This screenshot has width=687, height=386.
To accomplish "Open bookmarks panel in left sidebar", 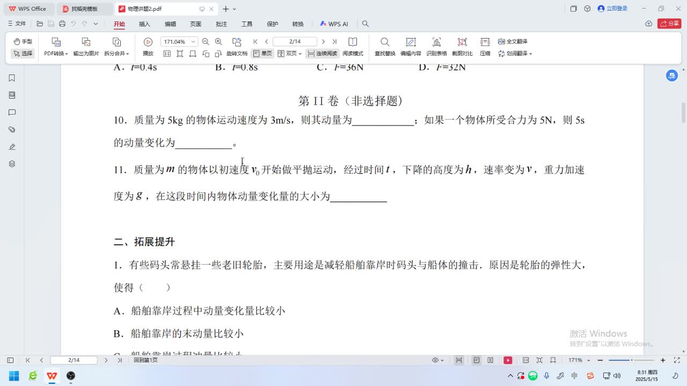I will [x=12, y=78].
